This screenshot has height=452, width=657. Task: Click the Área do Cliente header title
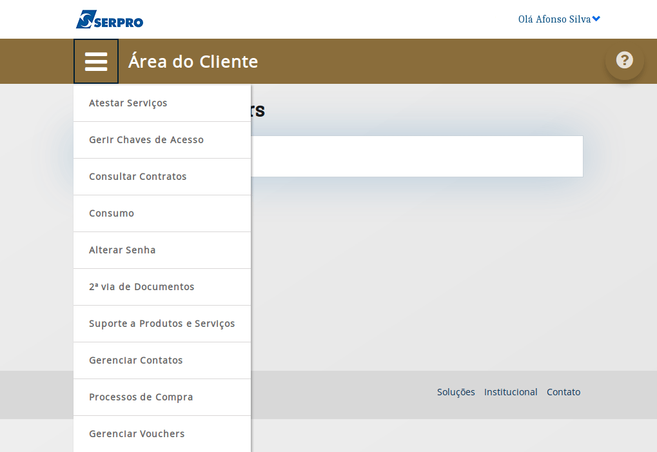click(x=193, y=61)
